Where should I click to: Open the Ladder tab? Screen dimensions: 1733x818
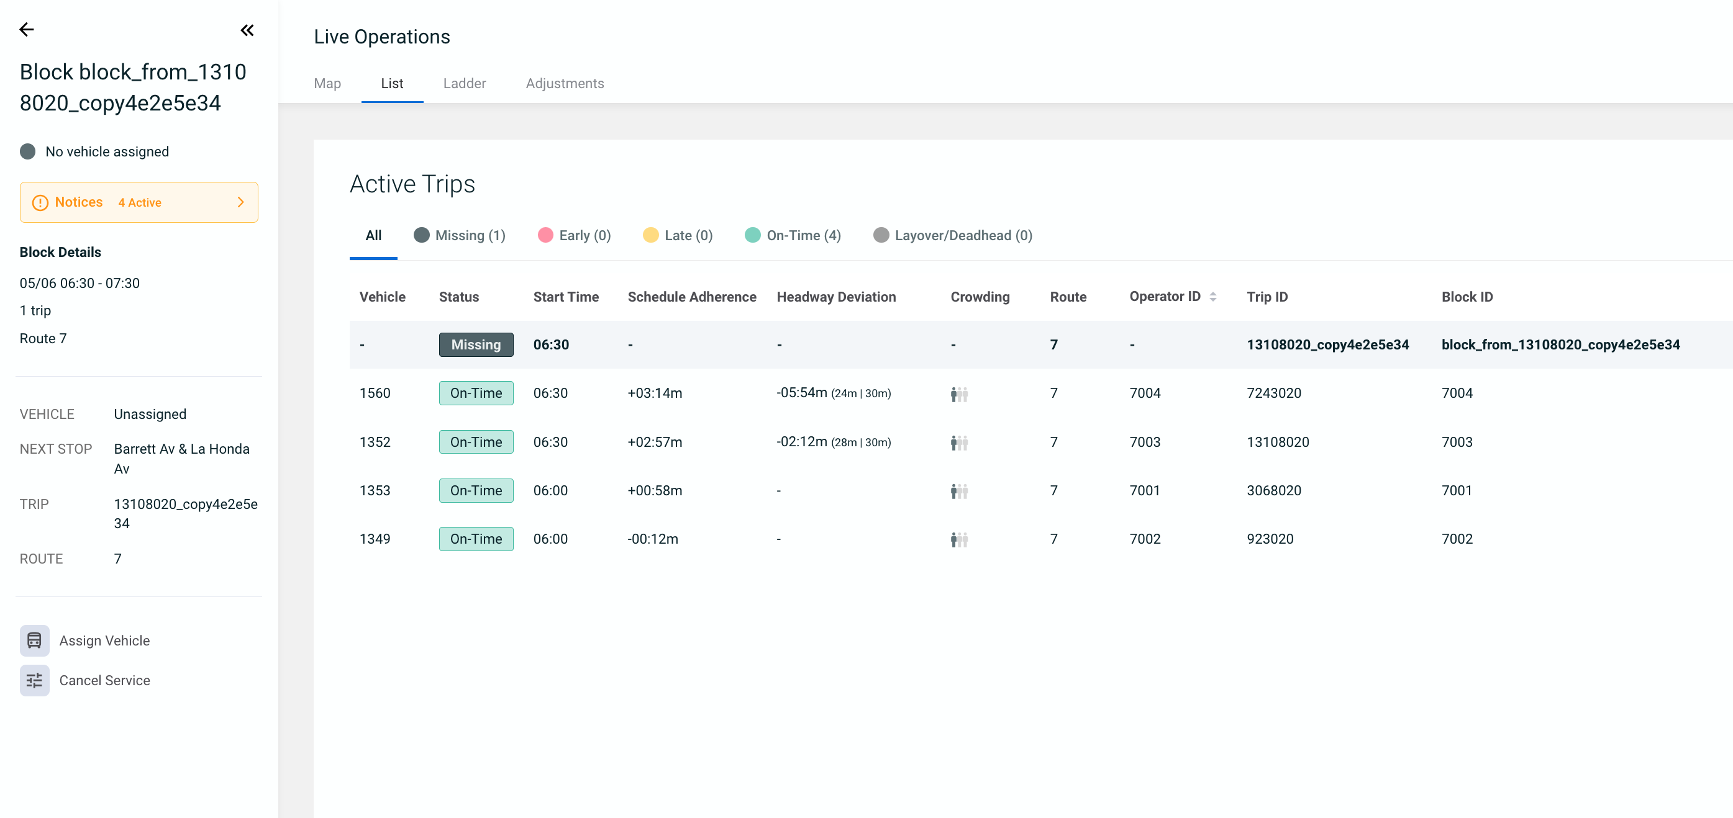[x=464, y=83]
